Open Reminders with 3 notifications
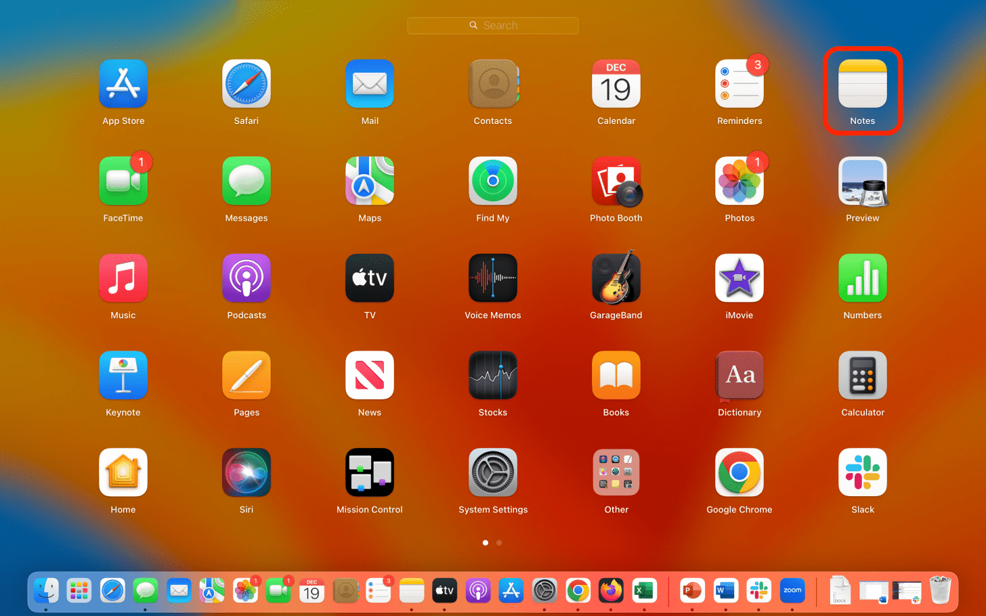Viewport: 986px width, 616px height. click(x=739, y=84)
